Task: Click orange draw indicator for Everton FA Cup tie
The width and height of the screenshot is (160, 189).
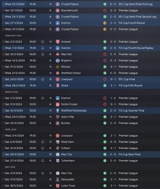Action: click(x=105, y=23)
